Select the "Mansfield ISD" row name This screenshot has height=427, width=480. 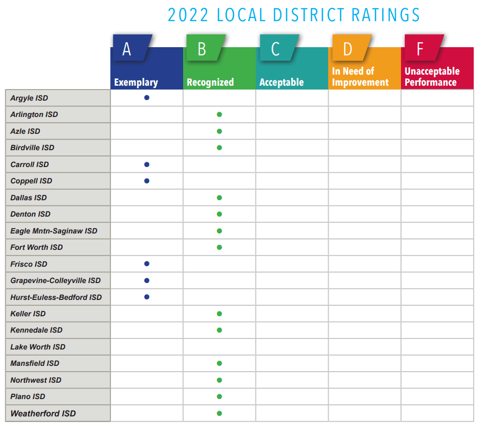[35, 363]
